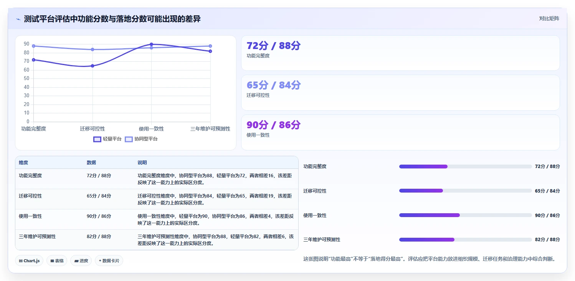Image resolution: width=575 pixels, height=281 pixels.
Task: Click the summary note starting 这张图说明
Action: coord(429,259)
